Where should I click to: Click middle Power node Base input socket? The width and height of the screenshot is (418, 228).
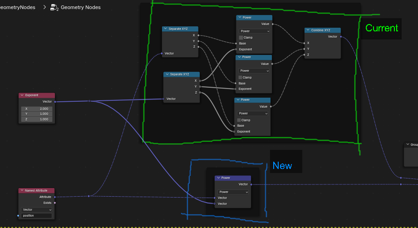(236, 83)
